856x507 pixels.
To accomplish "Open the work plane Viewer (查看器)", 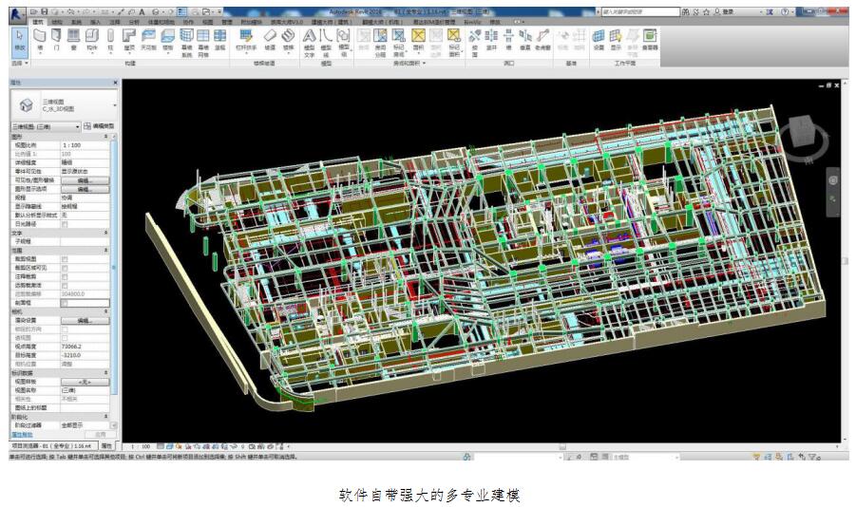I will [x=650, y=41].
